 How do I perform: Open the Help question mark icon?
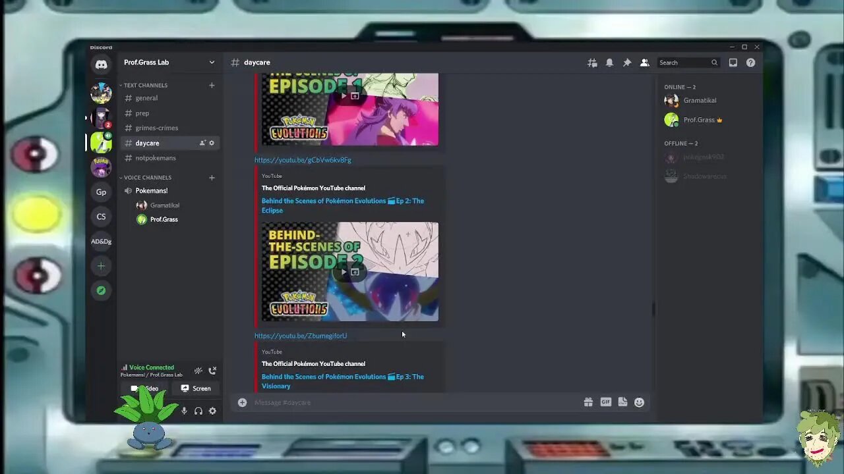tap(750, 63)
